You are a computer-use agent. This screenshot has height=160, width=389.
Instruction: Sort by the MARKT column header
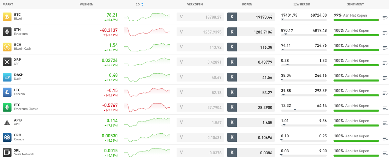tap(7, 4)
